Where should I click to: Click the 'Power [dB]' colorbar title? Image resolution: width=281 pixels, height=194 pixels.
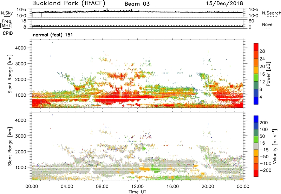pyautogui.click(x=268, y=74)
